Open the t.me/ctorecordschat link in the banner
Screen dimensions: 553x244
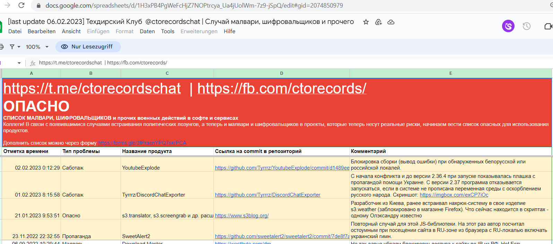pyautogui.click(x=92, y=89)
